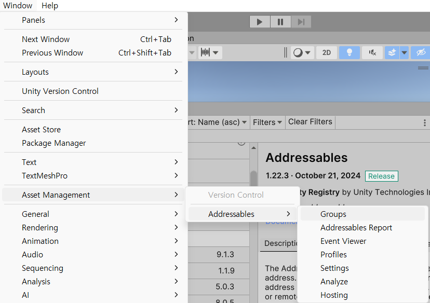Open the Help menu
The image size is (430, 303).
pos(50,6)
